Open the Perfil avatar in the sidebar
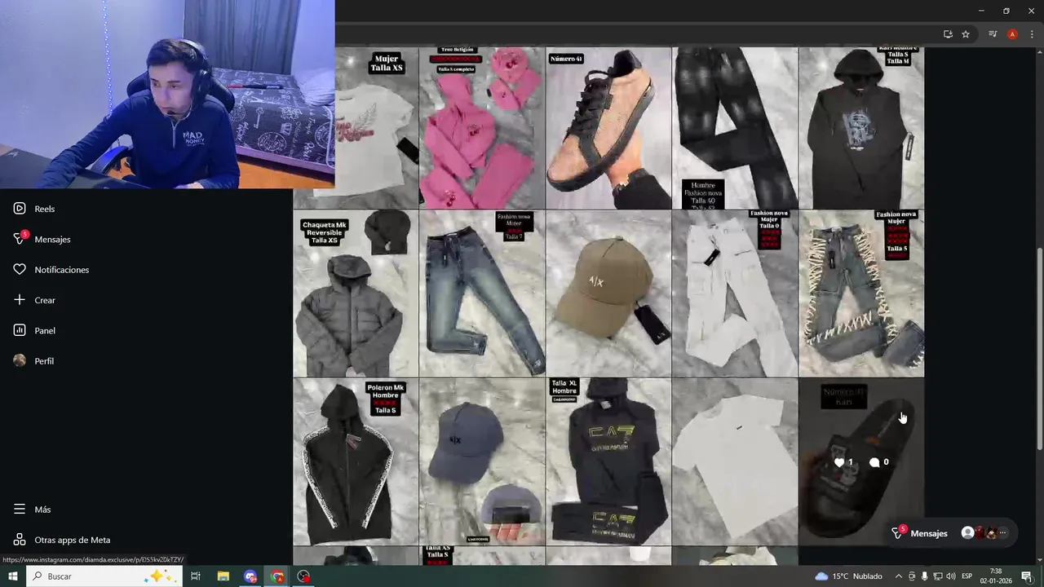Screen dimensions: 1044x587 (x=20, y=360)
